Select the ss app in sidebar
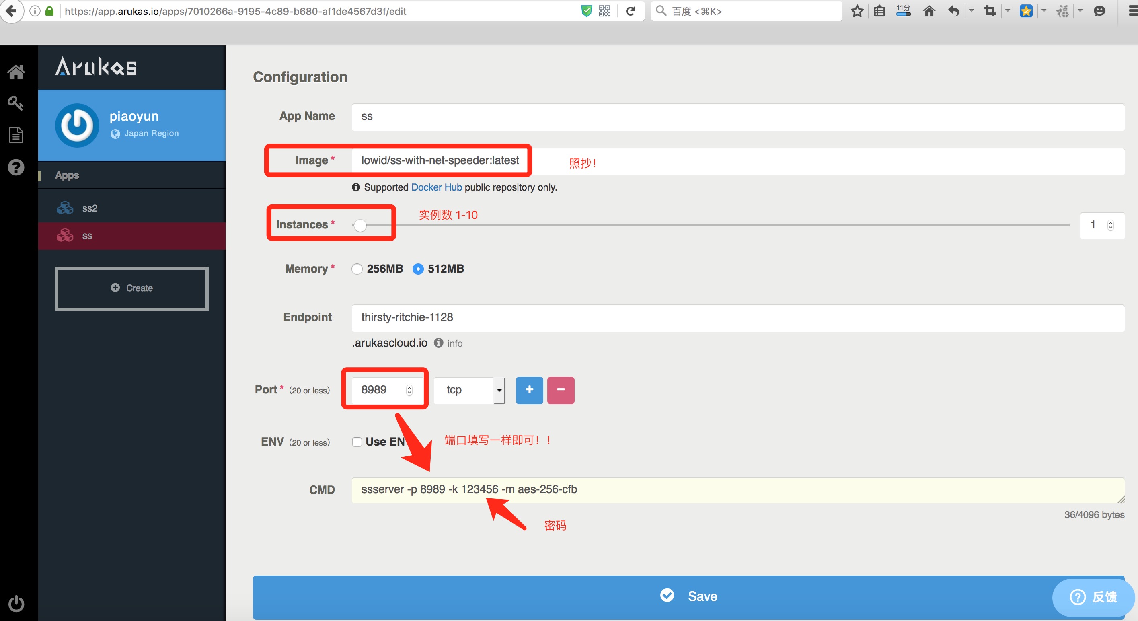 pos(131,236)
